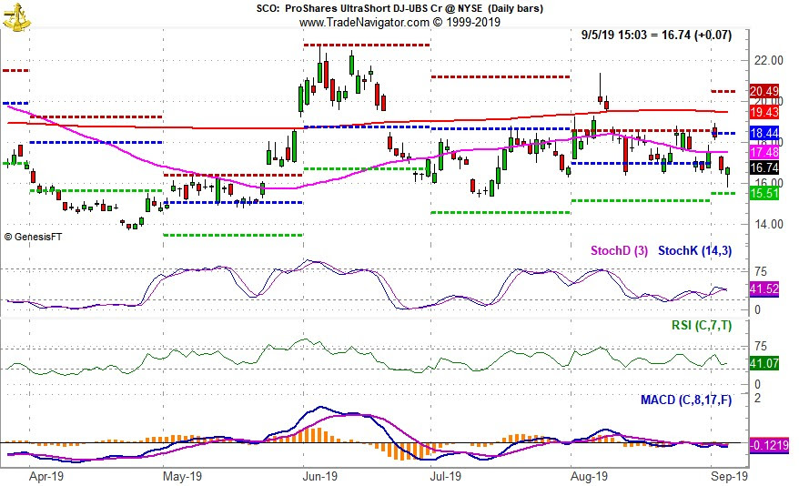Click the Jun-19 date axis label
This screenshot has height=486, width=799.
[320, 476]
